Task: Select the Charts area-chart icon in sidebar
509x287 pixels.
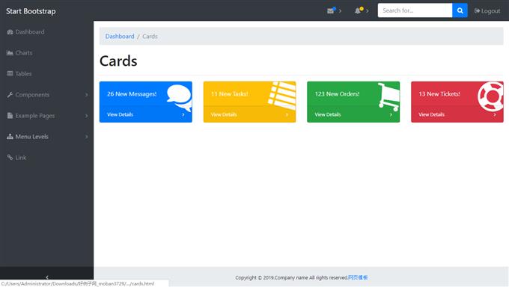Action: pos(10,53)
